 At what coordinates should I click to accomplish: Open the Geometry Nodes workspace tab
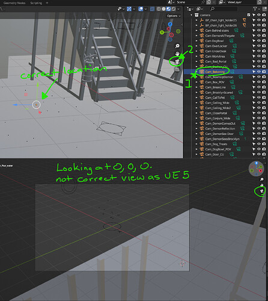[14, 3]
